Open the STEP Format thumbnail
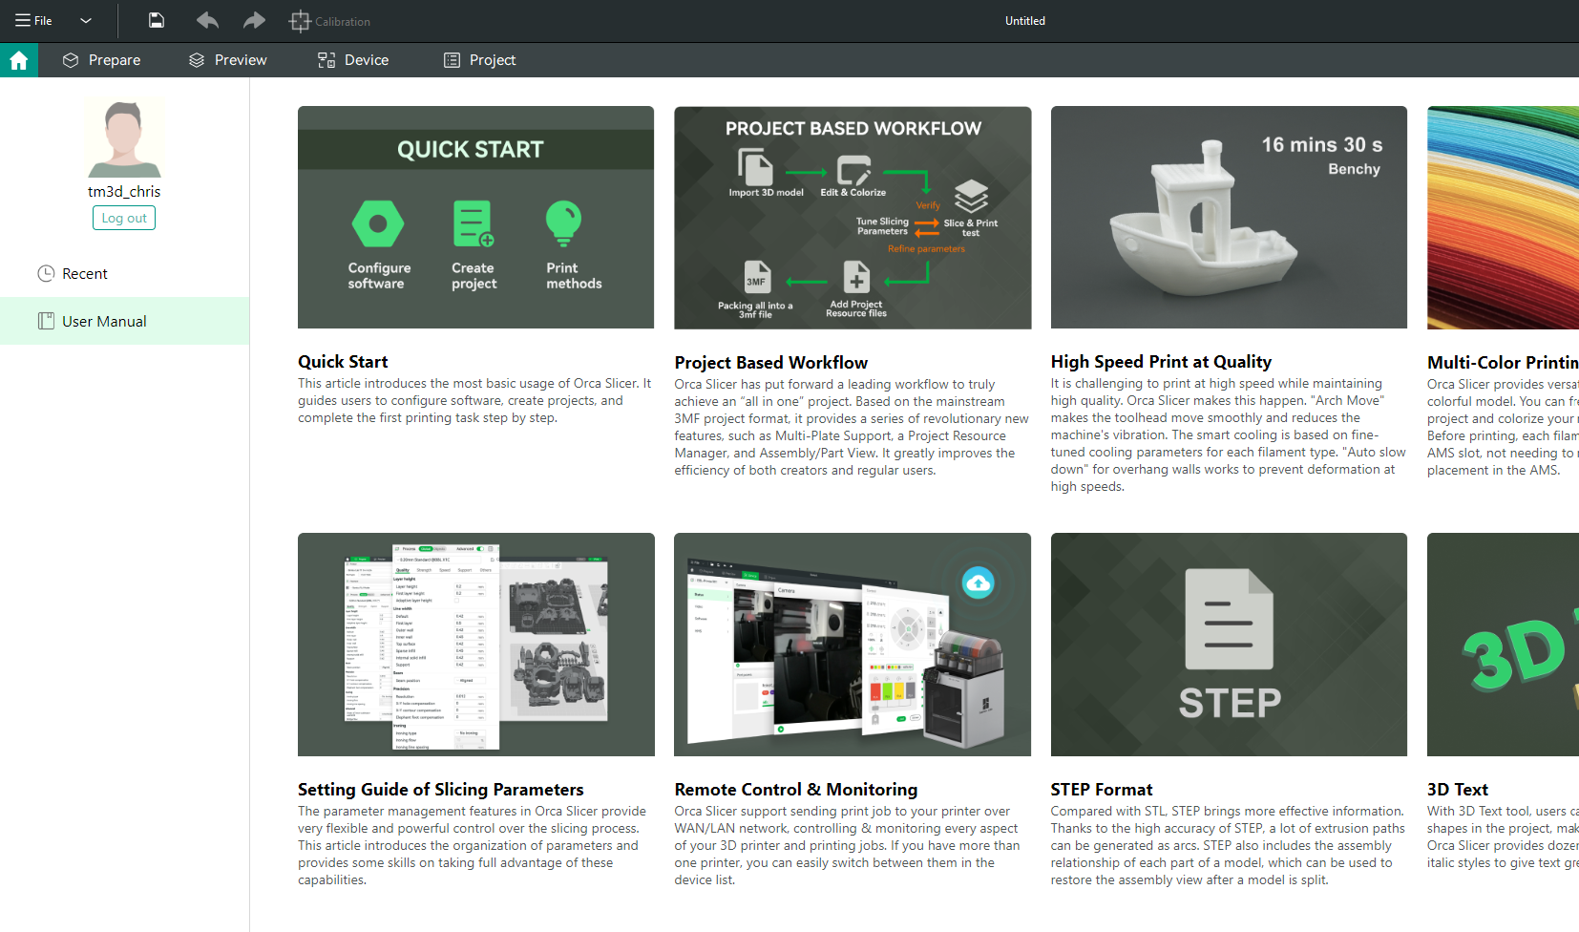 click(x=1229, y=645)
